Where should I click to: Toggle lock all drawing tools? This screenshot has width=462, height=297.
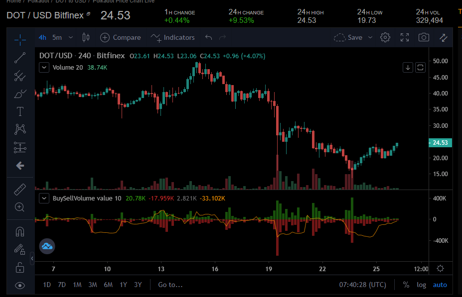[20, 268]
